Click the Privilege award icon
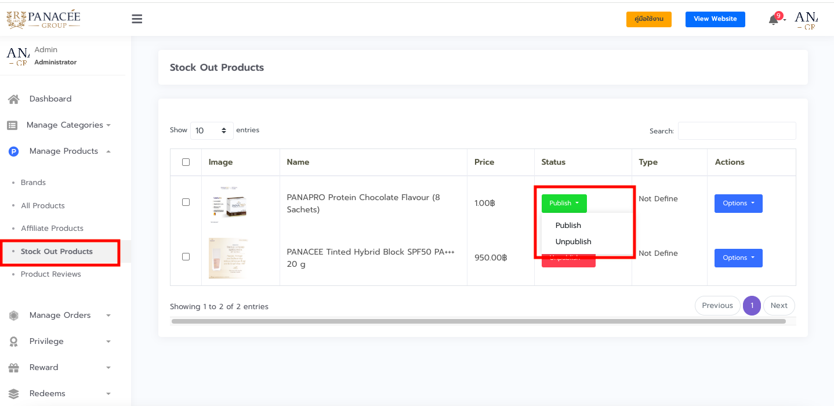 tap(14, 342)
